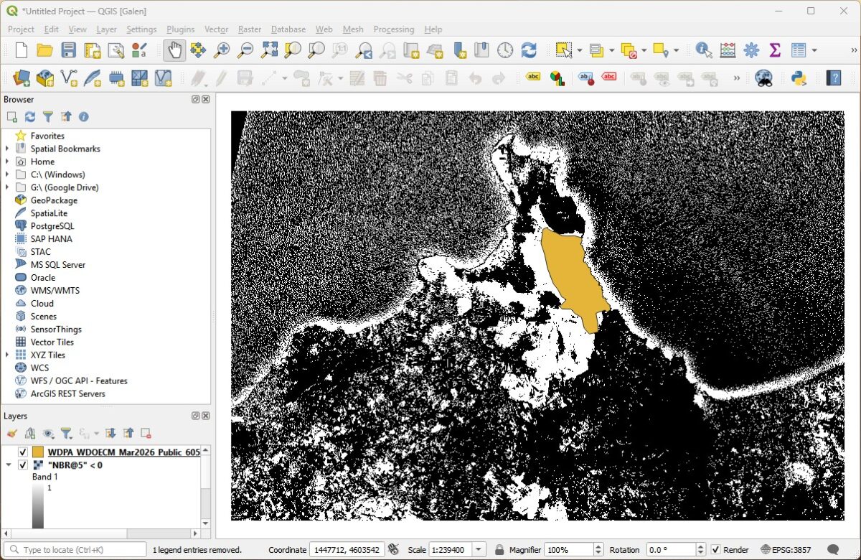Viewport: 861px width, 560px height.
Task: Expand the Spatial Bookmarks tree node
Action: [8, 149]
